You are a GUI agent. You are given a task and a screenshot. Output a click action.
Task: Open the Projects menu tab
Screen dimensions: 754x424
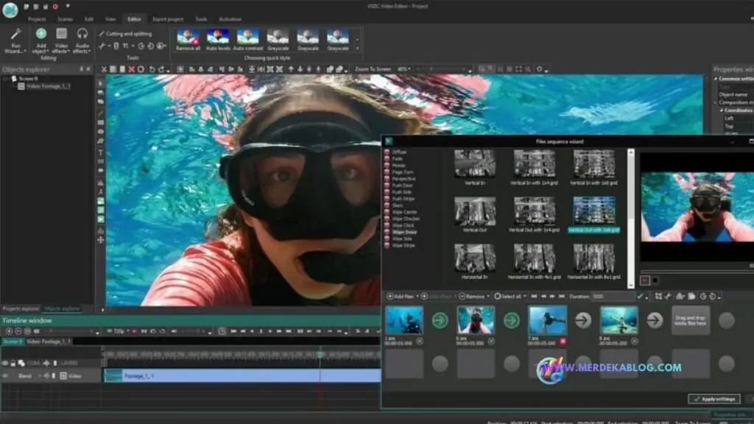pos(37,19)
